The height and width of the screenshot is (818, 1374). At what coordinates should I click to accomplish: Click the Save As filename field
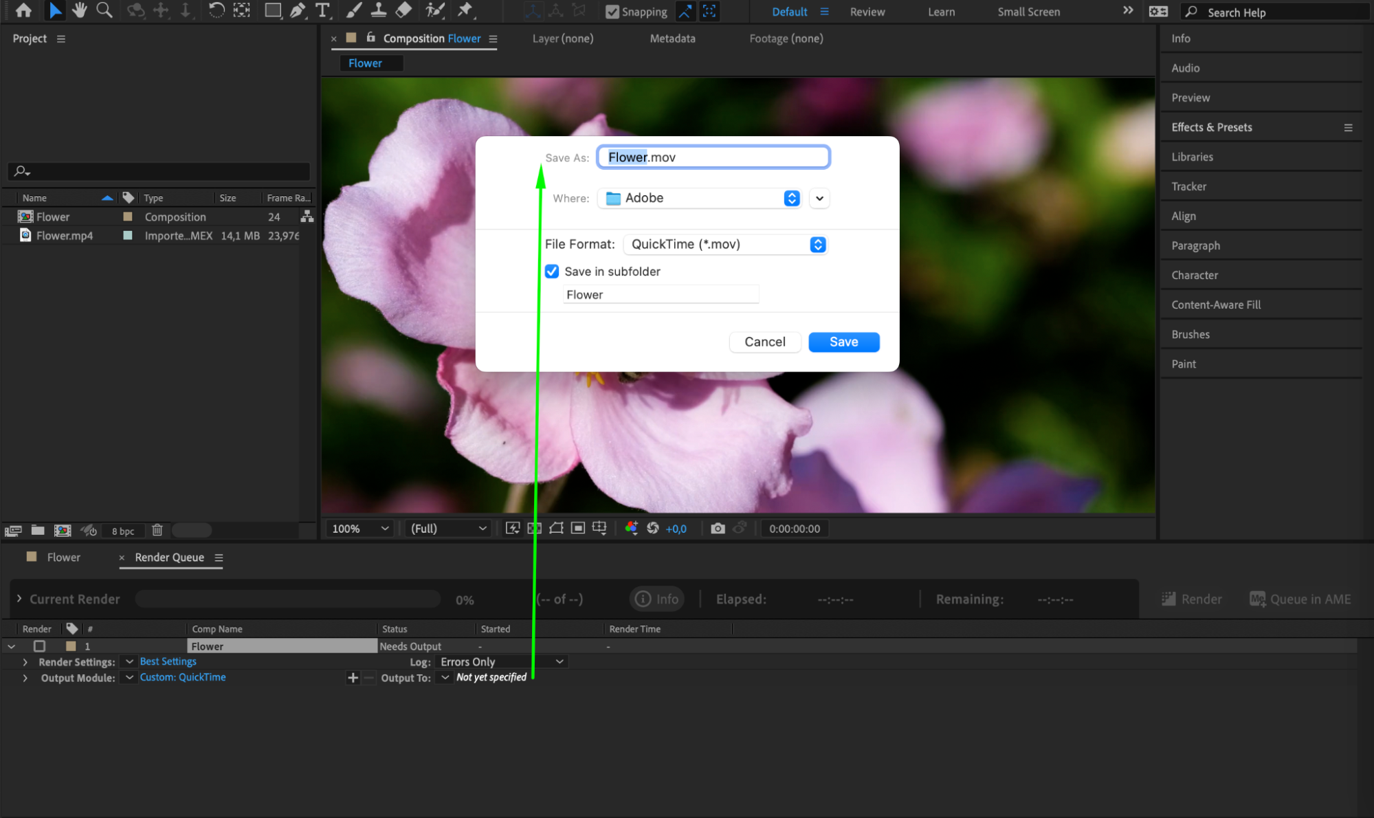point(713,157)
